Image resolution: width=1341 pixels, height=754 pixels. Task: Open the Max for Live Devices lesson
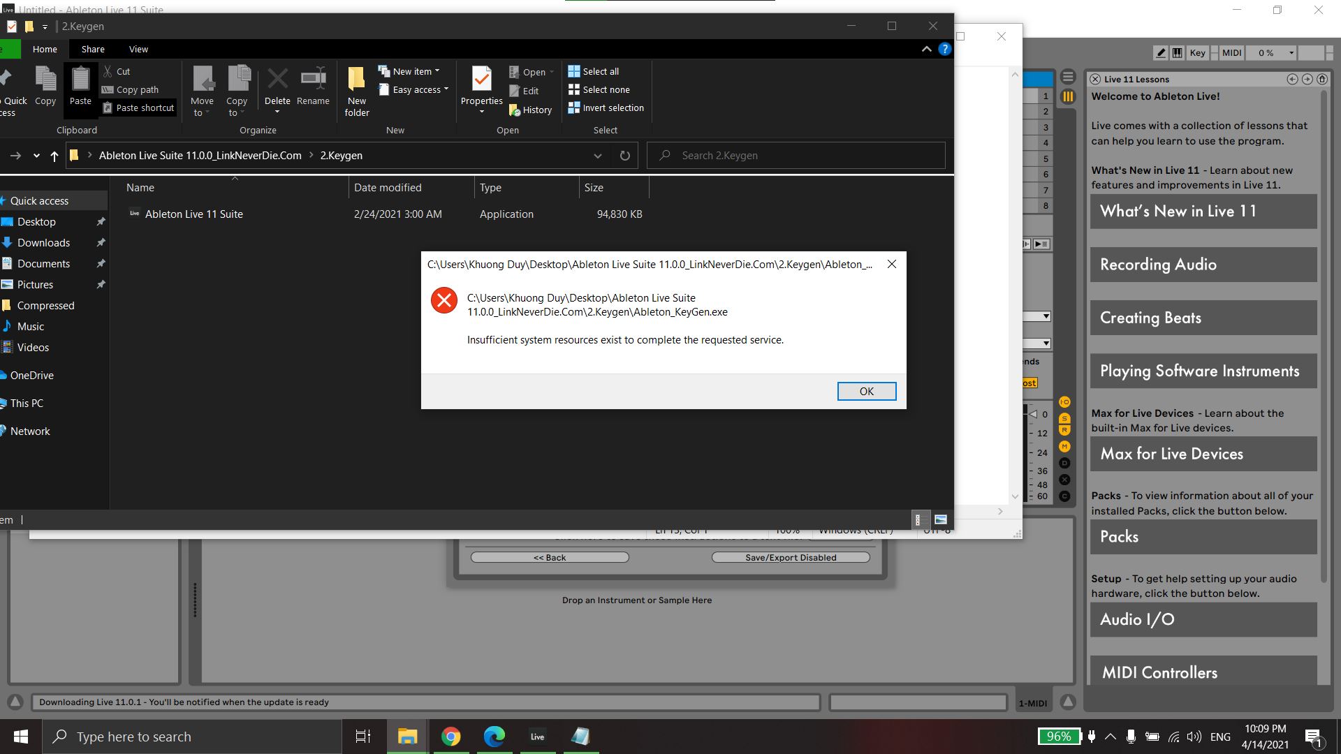pyautogui.click(x=1203, y=454)
